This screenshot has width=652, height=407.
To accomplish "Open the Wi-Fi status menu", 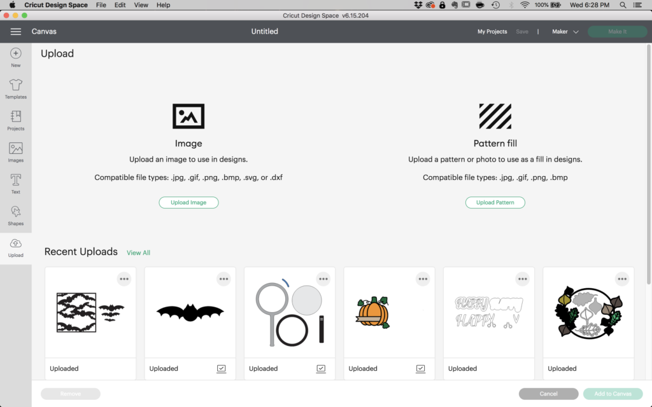I will [x=525, y=5].
